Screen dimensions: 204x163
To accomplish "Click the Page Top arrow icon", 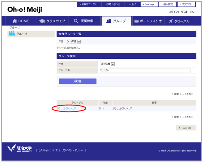I will [180, 128].
